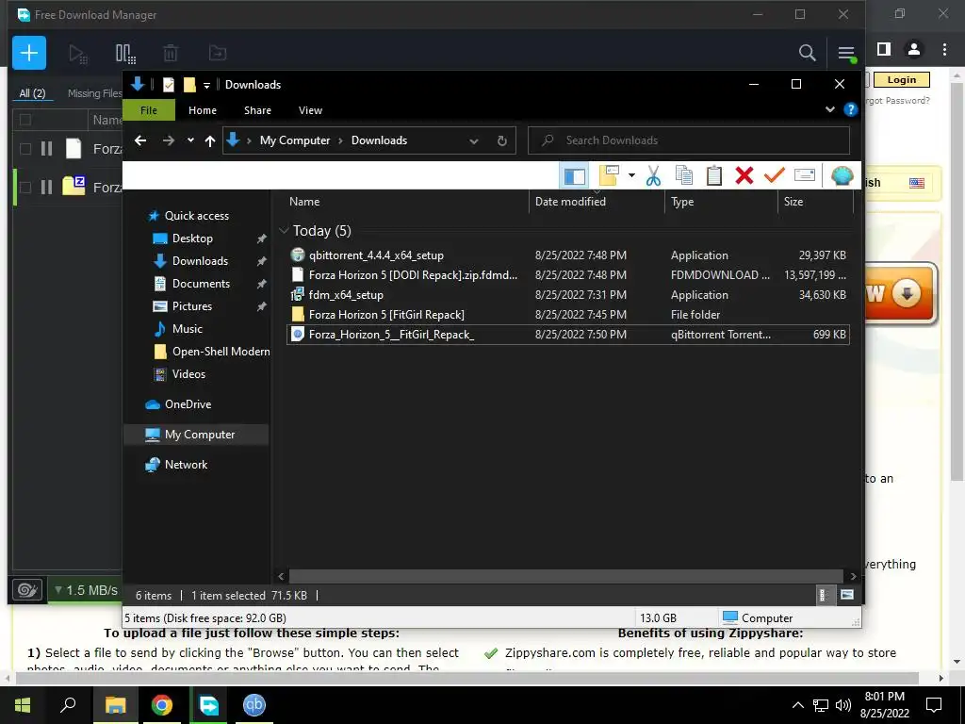Viewport: 965px width, 724px height.
Task: Open Chrome from the taskbar
Action: click(162, 705)
